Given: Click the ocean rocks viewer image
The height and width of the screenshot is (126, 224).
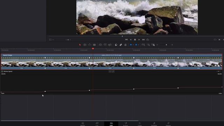Looking at the screenshot, I should (x=137, y=17).
